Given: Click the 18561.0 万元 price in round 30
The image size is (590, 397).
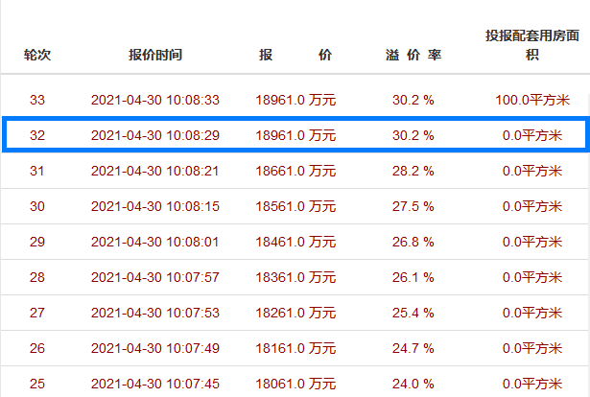Looking at the screenshot, I should (x=295, y=206).
